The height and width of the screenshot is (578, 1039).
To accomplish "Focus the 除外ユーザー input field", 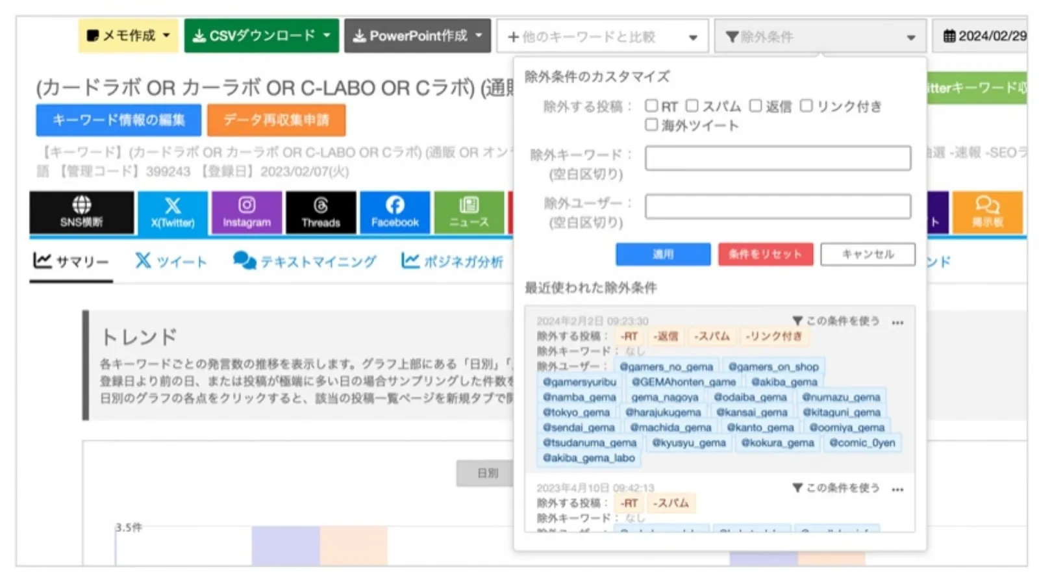I will click(778, 207).
